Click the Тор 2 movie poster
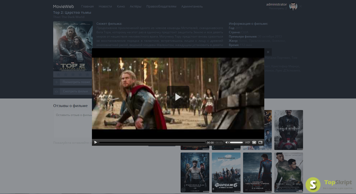The height and width of the screenshot is (194, 356). pos(72,46)
